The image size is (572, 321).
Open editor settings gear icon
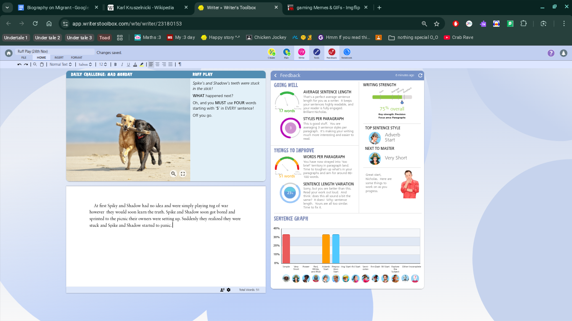point(228,290)
